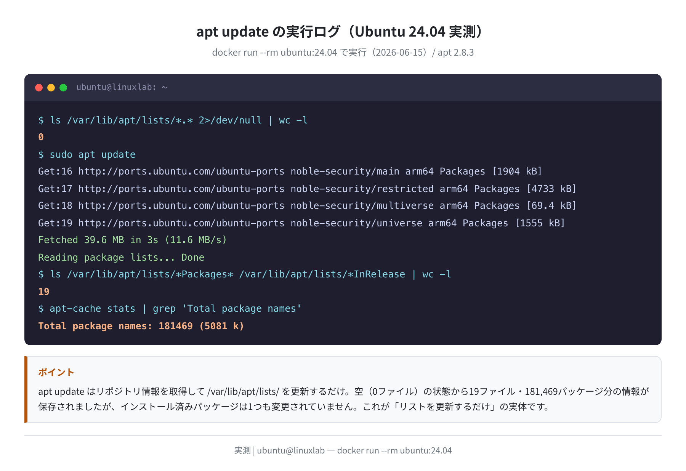Select the 'apt-cache stats | grep' command line
Screen dimensions: 686x471
170,309
